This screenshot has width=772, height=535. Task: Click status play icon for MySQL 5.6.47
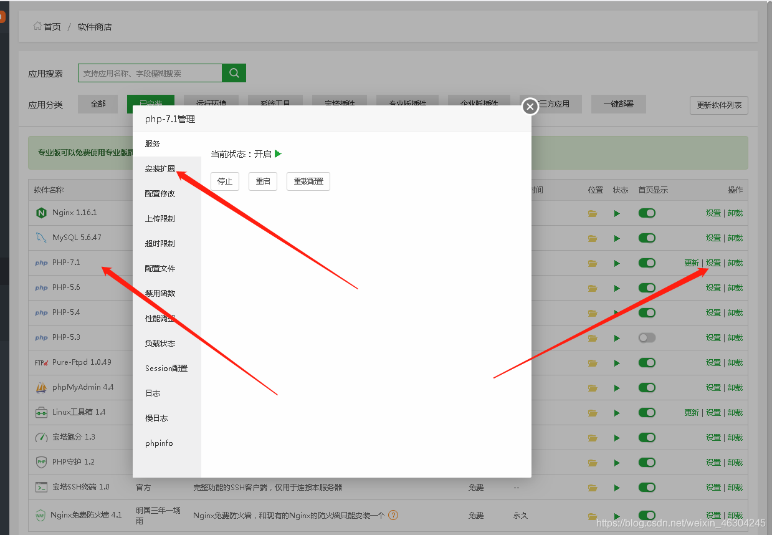point(617,238)
